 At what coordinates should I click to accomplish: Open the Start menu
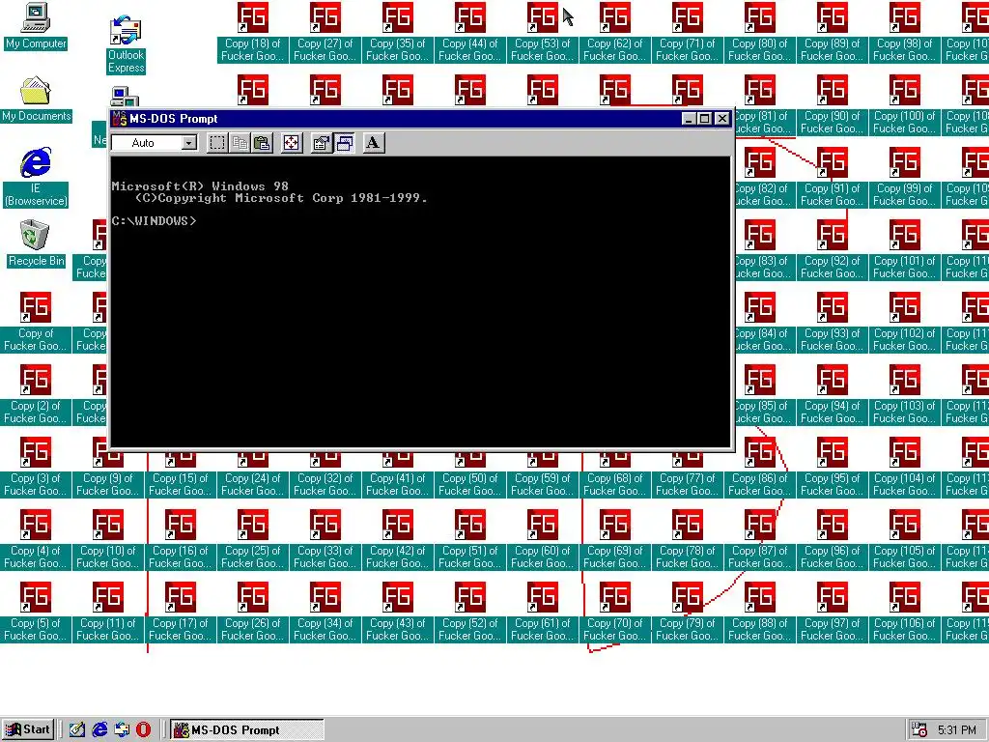[28, 730]
